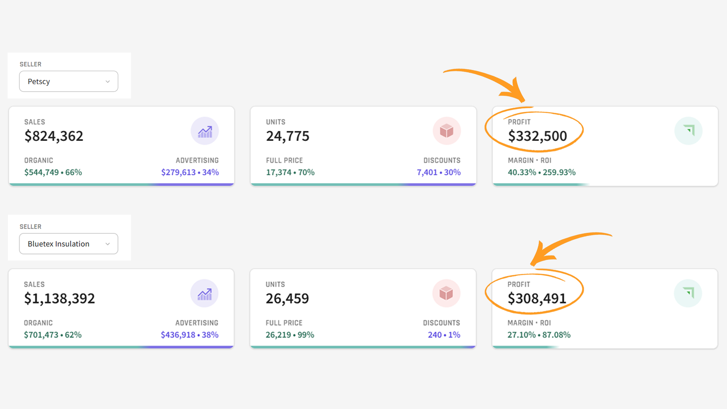Click the gradient progress bar under Petscy sales
The image size is (727, 409).
121,184
